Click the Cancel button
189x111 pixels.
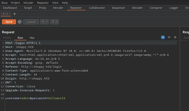(x=31, y=22)
